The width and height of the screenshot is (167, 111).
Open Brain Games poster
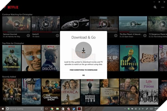(x=149, y=58)
